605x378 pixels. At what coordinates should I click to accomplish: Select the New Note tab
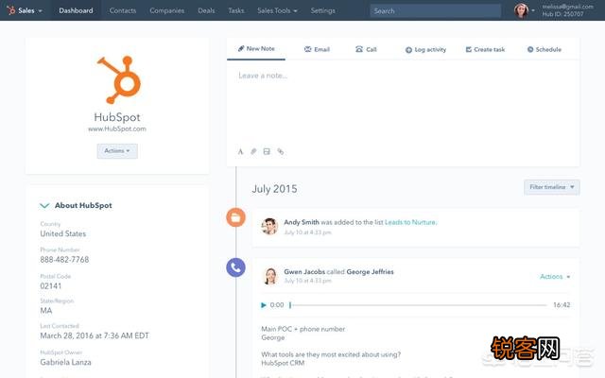[256, 49]
